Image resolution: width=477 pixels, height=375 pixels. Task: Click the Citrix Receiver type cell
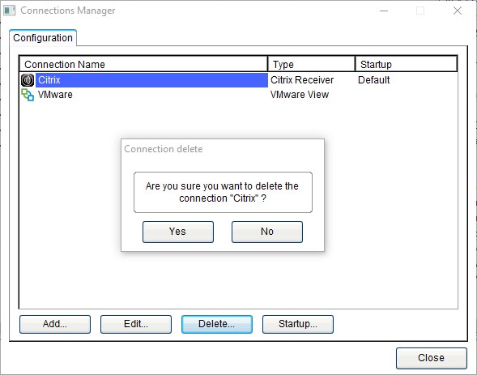(x=302, y=80)
